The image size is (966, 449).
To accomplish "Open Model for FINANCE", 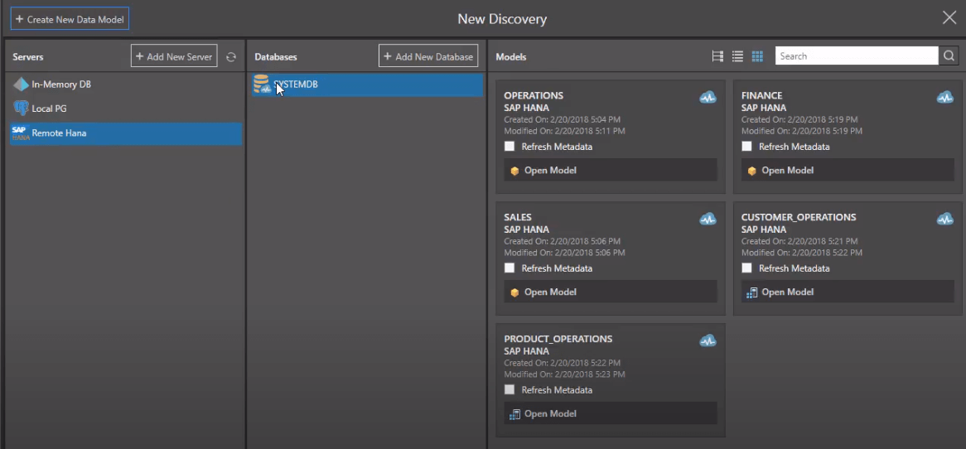I will coord(848,170).
